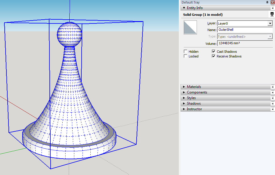The width and height of the screenshot is (275, 175).
Task: Expand the Shadows panel
Action: [x=184, y=103]
